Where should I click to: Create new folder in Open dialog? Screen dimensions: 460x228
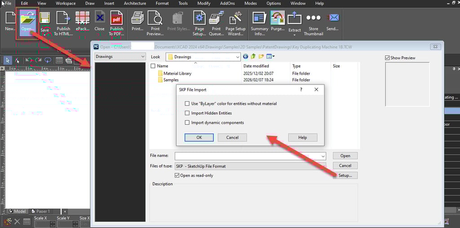point(261,56)
